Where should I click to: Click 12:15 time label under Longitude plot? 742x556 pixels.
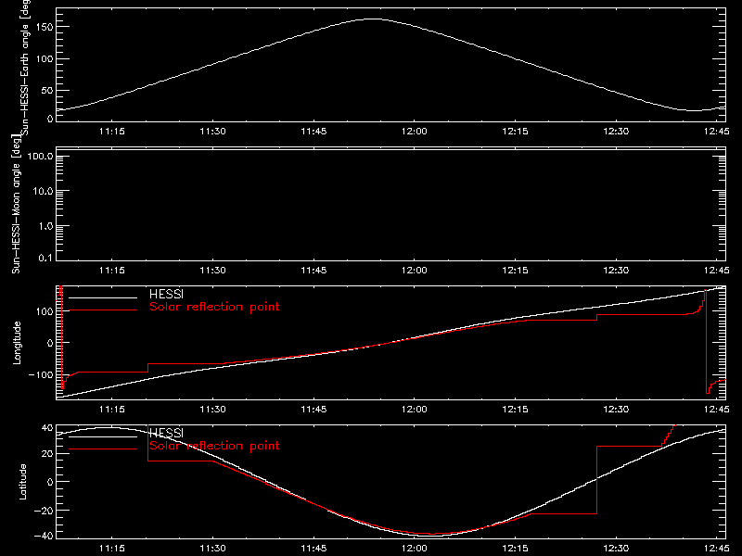click(x=516, y=409)
